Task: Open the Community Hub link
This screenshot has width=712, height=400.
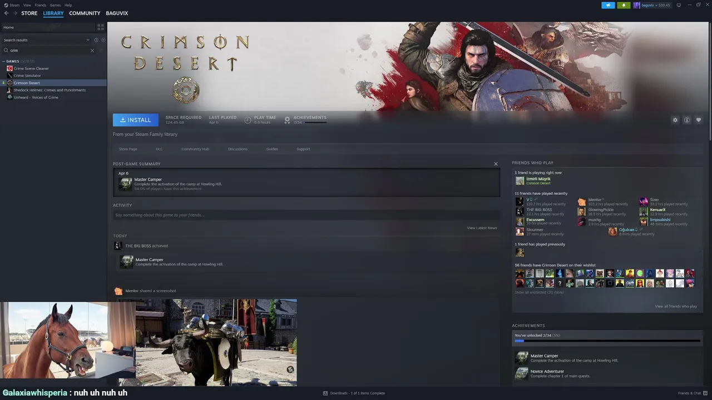Action: (x=195, y=149)
